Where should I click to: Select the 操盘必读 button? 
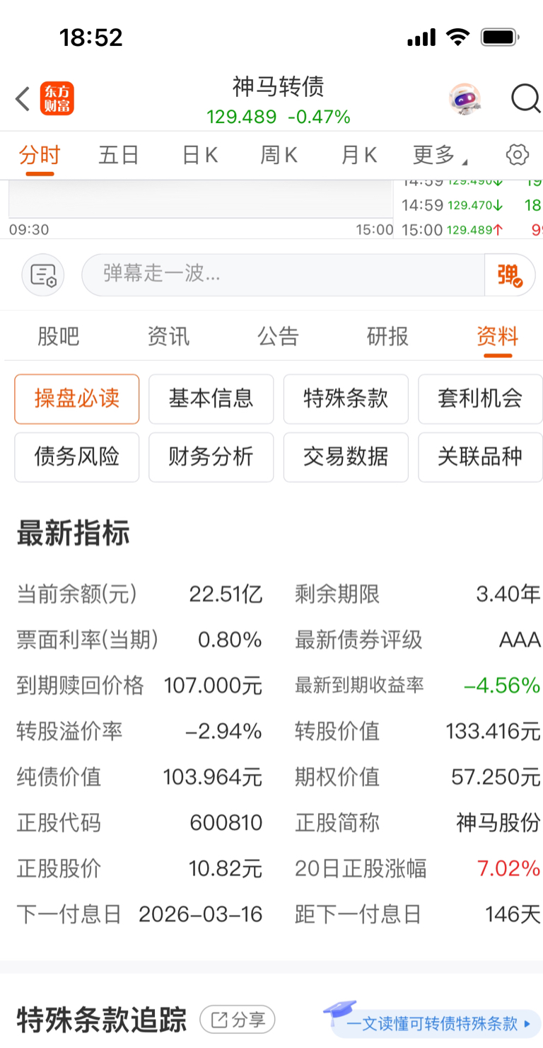[77, 399]
